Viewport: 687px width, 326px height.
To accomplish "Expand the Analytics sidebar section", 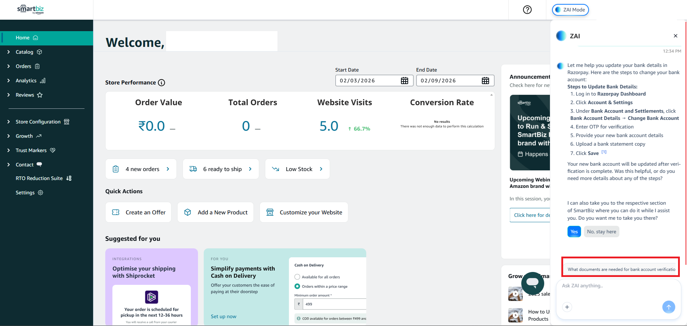I will (x=26, y=81).
